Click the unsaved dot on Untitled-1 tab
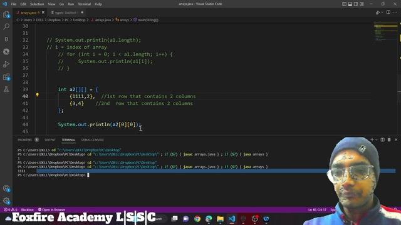This screenshot has width=401, height=225. click(82, 12)
